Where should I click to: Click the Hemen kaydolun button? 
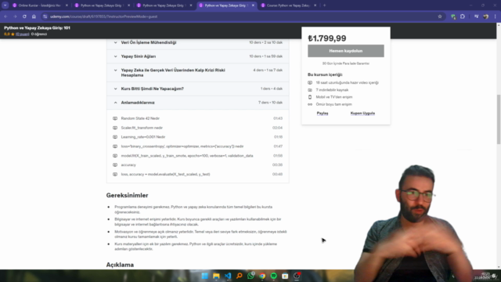pyautogui.click(x=346, y=51)
